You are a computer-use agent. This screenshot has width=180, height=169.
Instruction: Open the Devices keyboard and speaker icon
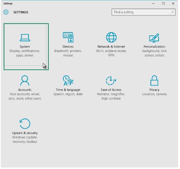click(x=68, y=37)
